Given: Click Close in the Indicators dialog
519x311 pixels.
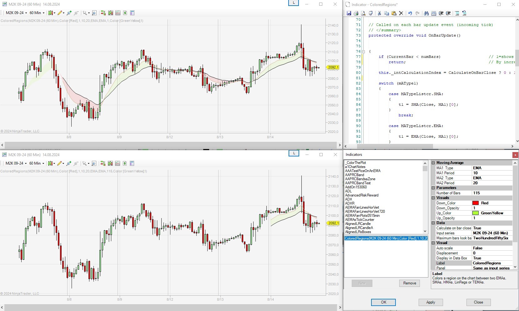Looking at the screenshot, I should point(478,302).
